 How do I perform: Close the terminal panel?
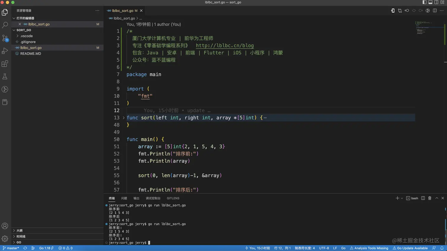pyautogui.click(x=443, y=198)
